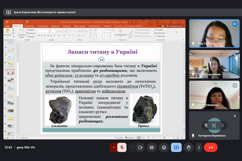The width and height of the screenshot is (242, 161).
Task: Toggle the camera button in call controls
Action: point(140,147)
